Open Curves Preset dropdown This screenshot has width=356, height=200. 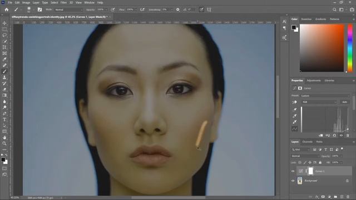[325, 96]
